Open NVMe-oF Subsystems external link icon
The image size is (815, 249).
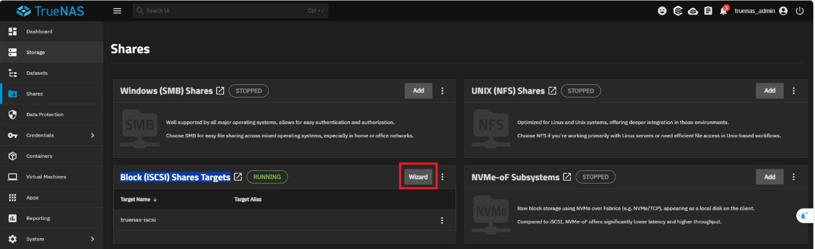[567, 177]
